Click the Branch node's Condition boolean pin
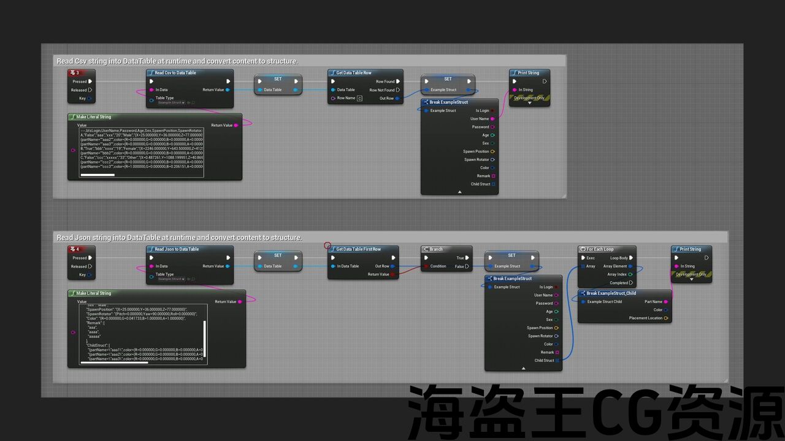Viewport: 785px width, 441px height. point(427,266)
